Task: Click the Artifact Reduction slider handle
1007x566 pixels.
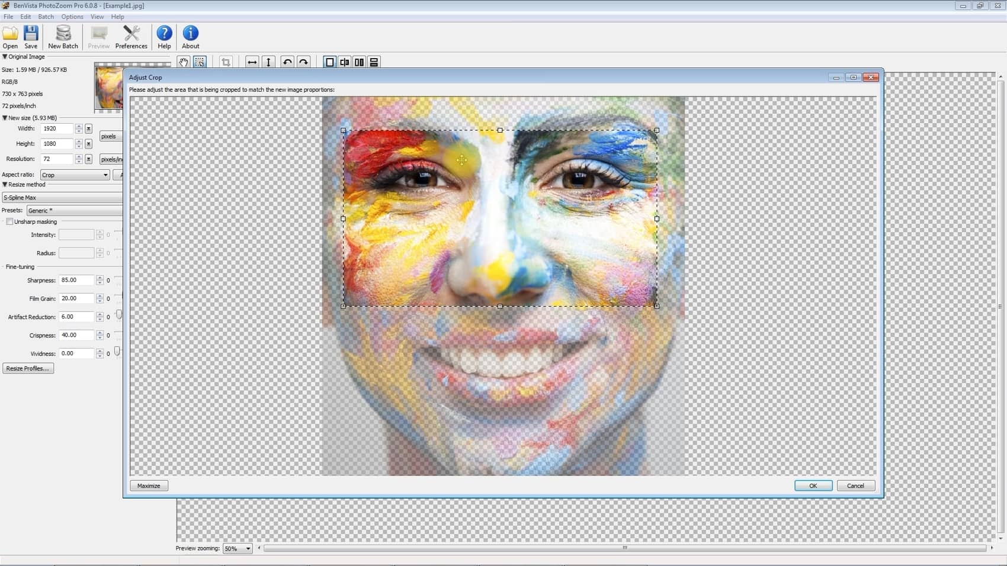Action: (119, 315)
